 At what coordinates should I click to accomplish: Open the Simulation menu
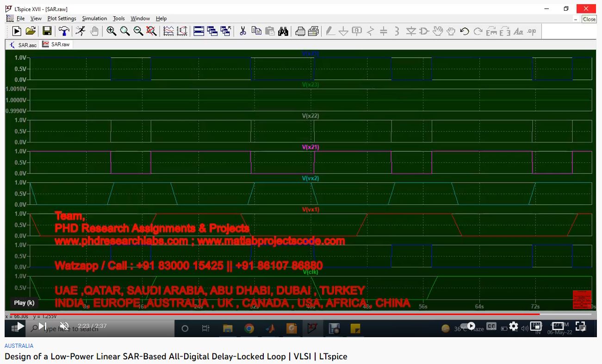94,19
